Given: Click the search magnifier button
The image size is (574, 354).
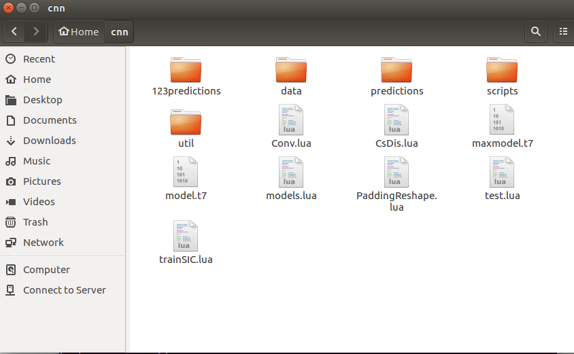Looking at the screenshot, I should tap(536, 31).
